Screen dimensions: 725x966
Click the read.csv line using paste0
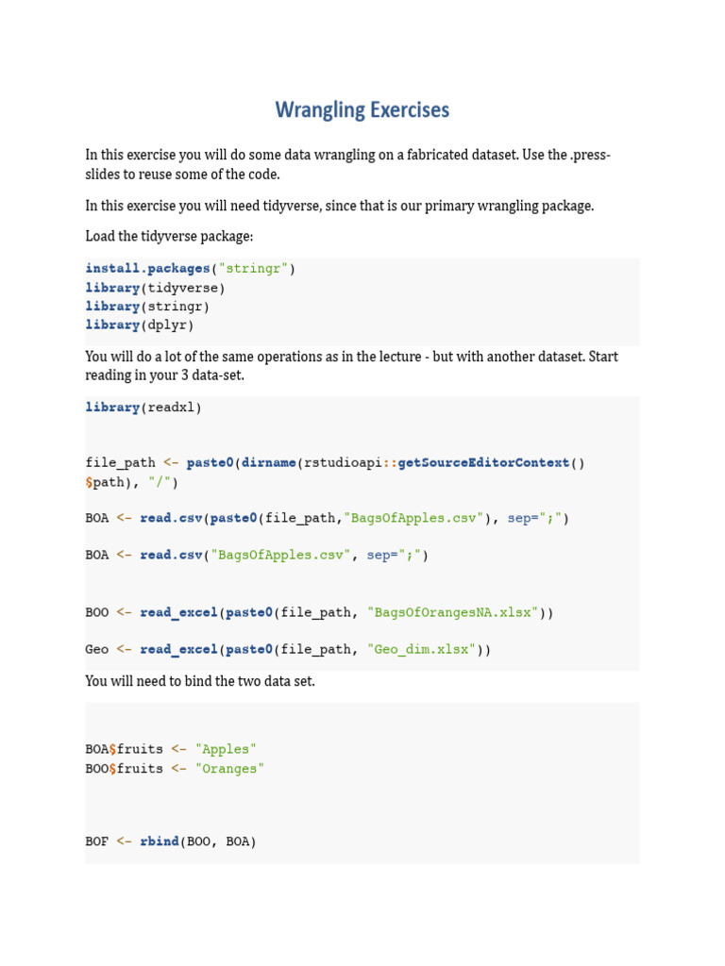[327, 518]
